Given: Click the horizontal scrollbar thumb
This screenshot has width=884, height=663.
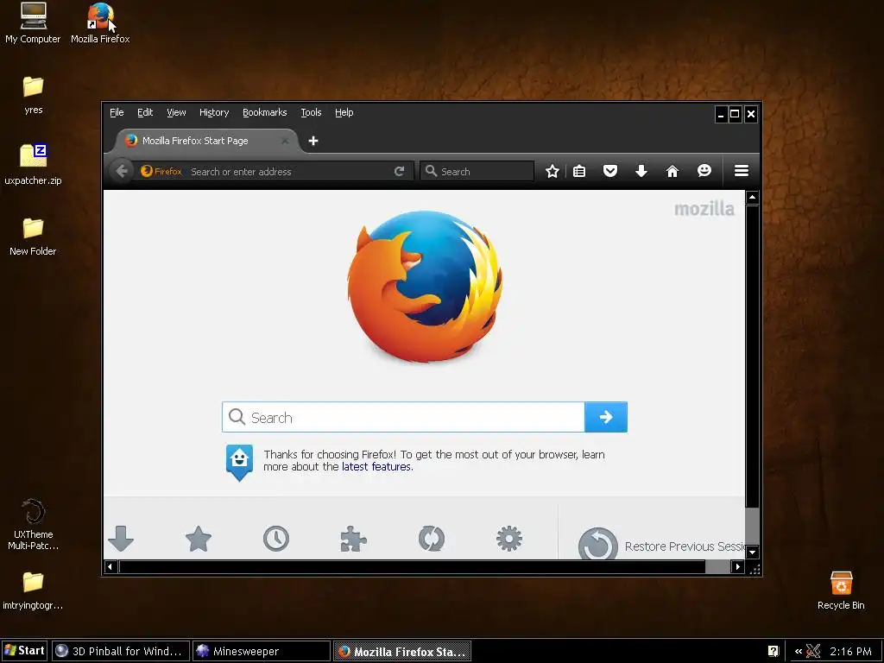Looking at the screenshot, I should (412, 566).
